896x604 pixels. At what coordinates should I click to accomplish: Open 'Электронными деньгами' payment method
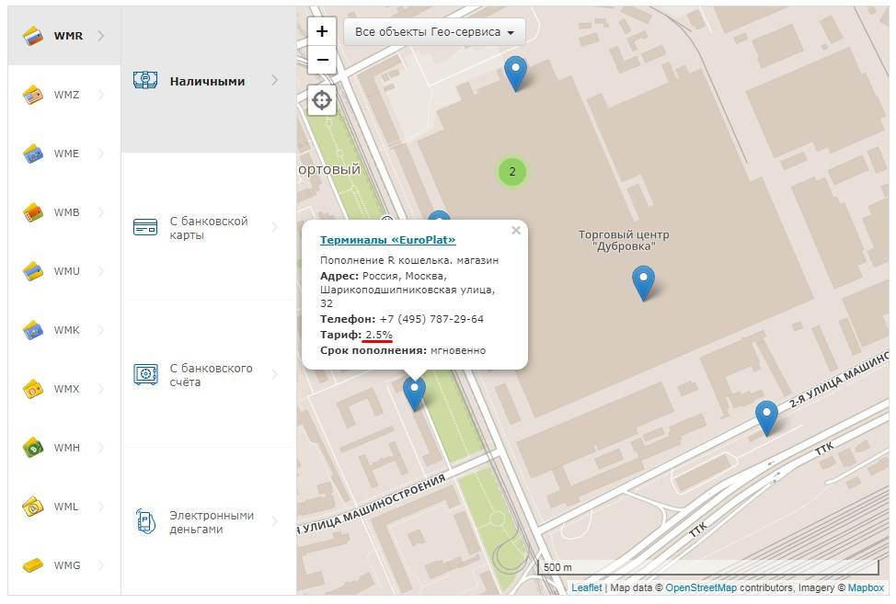[x=211, y=522]
